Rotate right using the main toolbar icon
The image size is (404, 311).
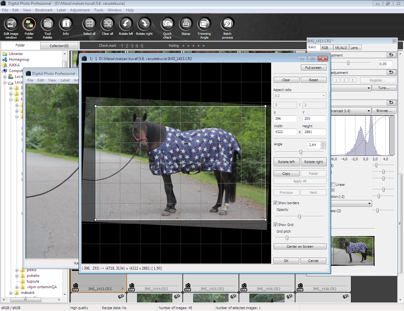(144, 24)
